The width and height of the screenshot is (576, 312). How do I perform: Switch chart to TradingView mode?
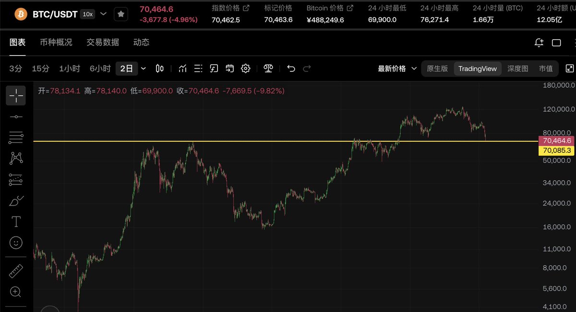478,69
